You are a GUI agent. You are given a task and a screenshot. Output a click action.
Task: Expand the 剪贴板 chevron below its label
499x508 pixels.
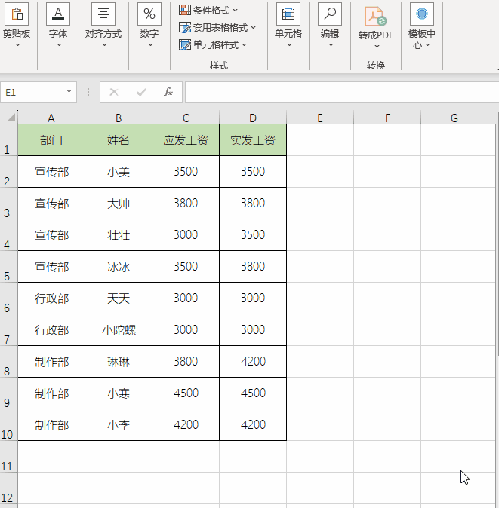tap(17, 45)
